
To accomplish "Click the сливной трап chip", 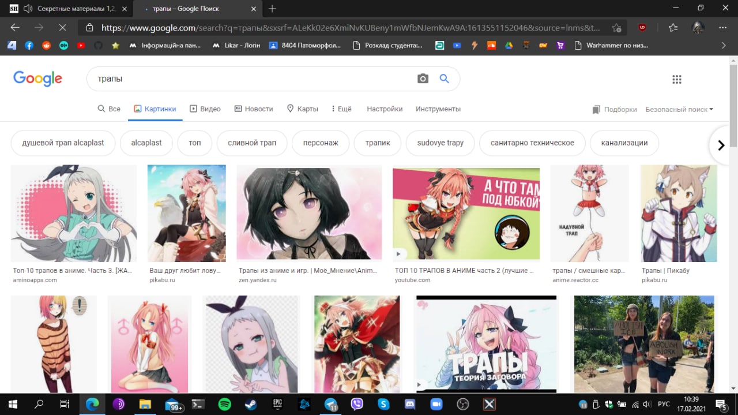I will [x=252, y=143].
